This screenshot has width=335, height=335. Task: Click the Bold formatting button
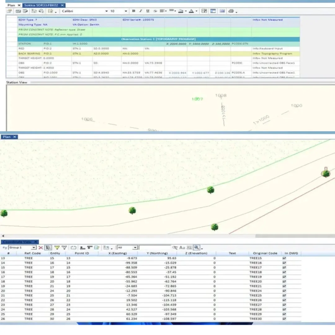click(x=134, y=11)
